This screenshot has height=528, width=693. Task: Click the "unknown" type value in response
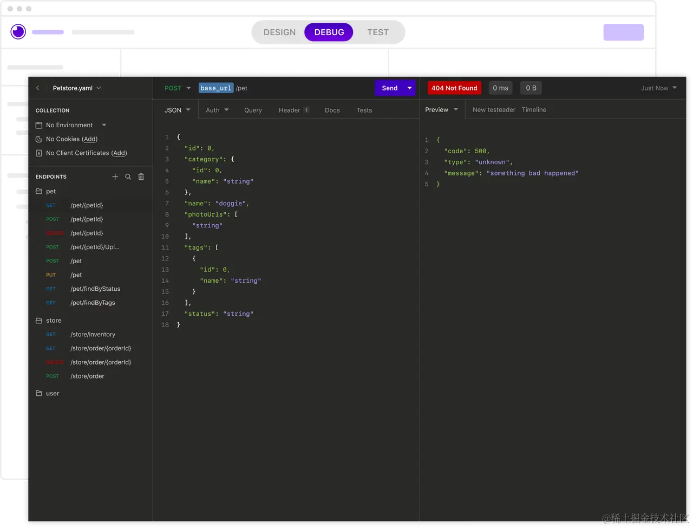point(492,162)
